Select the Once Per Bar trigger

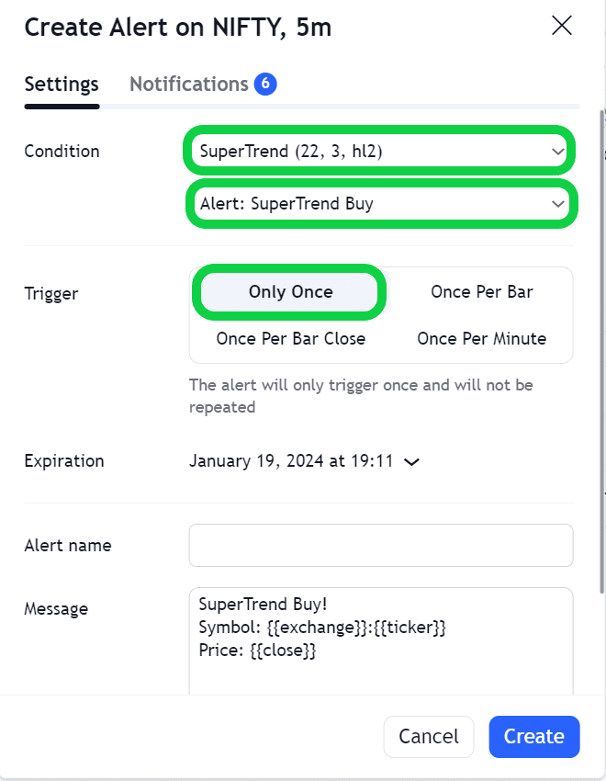pos(482,292)
